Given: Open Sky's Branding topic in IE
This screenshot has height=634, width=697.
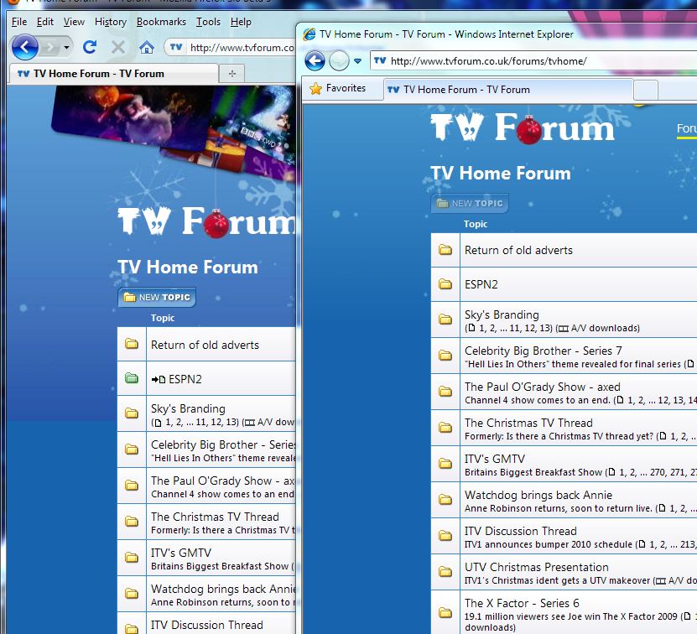Looking at the screenshot, I should point(502,314).
